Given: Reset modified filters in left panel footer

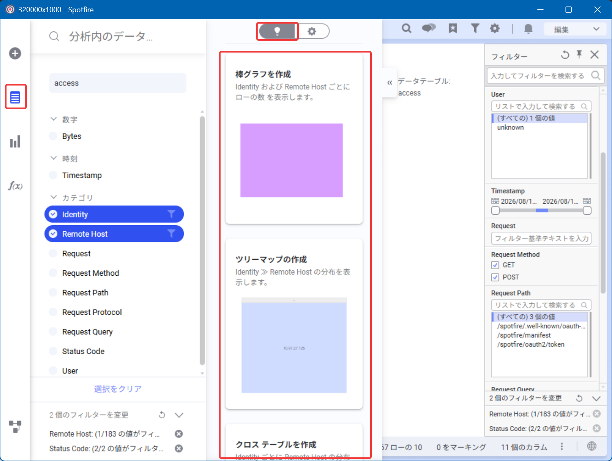Looking at the screenshot, I should coord(162,415).
